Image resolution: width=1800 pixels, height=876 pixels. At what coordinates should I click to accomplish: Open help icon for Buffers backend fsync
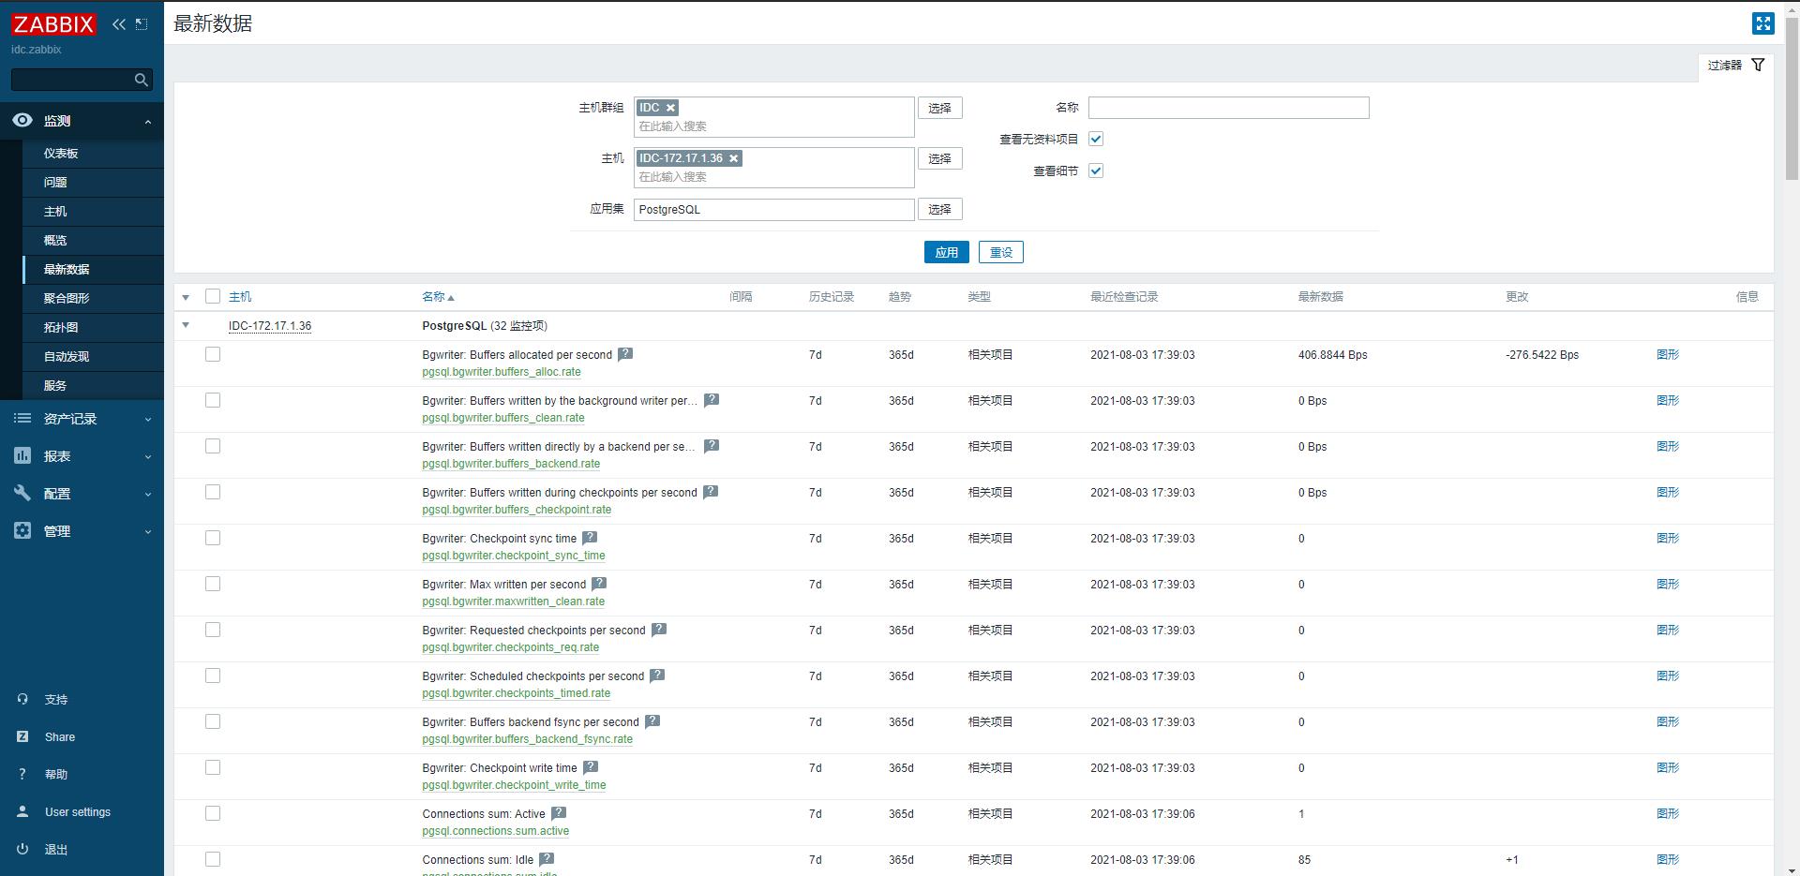click(x=652, y=721)
